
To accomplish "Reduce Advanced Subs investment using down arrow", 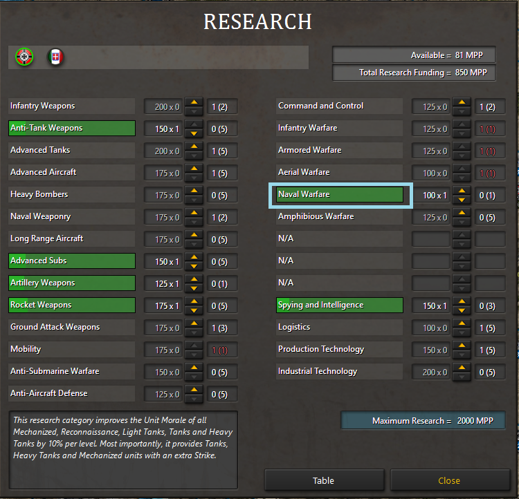I will point(194,265).
